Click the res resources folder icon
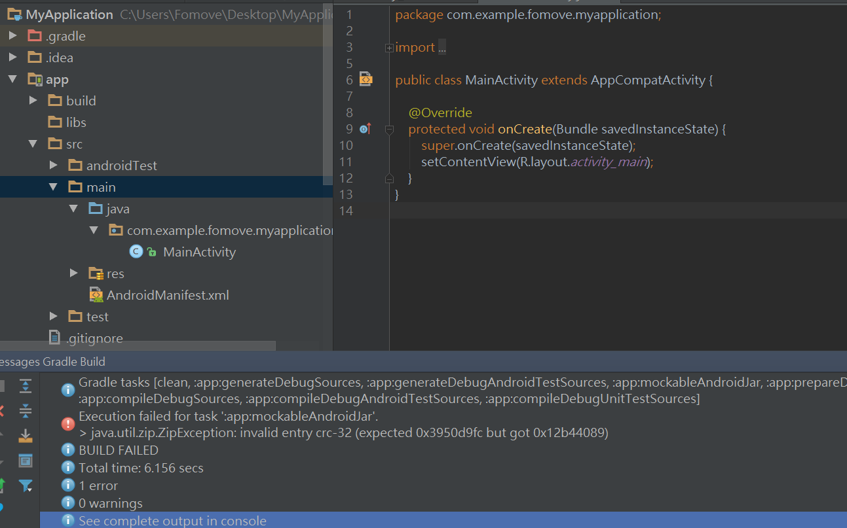This screenshot has width=847, height=528. (96, 273)
